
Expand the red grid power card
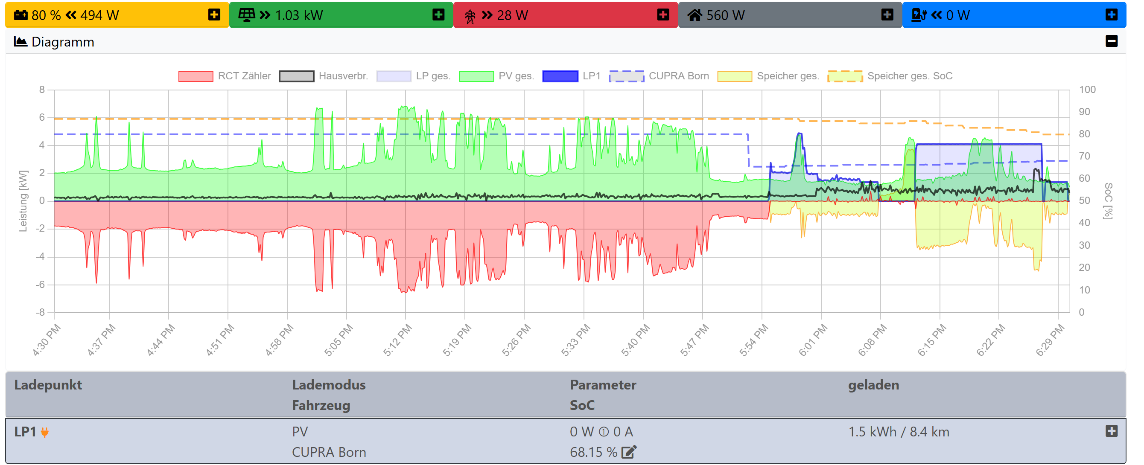(x=662, y=15)
